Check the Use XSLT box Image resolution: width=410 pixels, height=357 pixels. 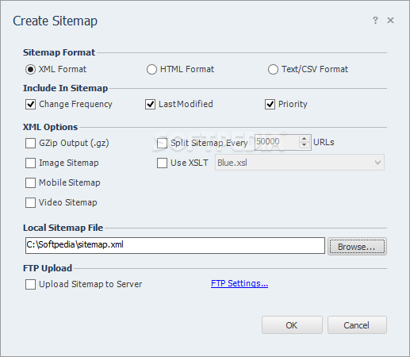click(162, 163)
